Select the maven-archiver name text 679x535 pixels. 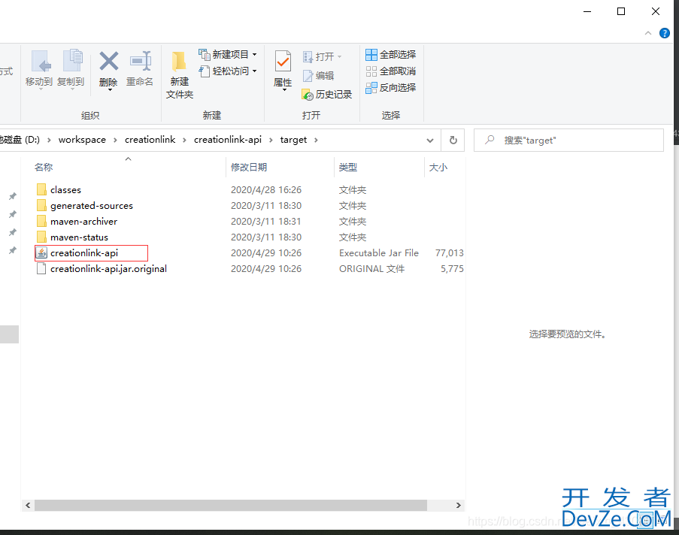coord(83,221)
